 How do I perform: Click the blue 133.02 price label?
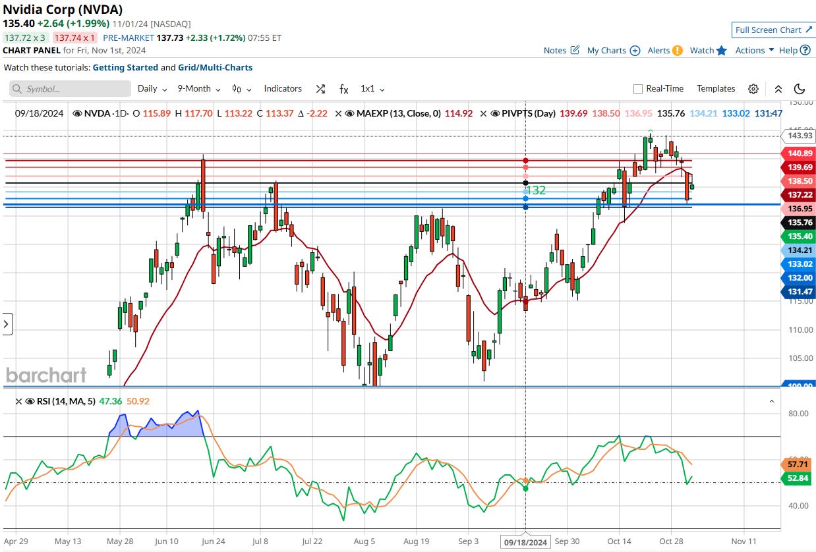[798, 264]
